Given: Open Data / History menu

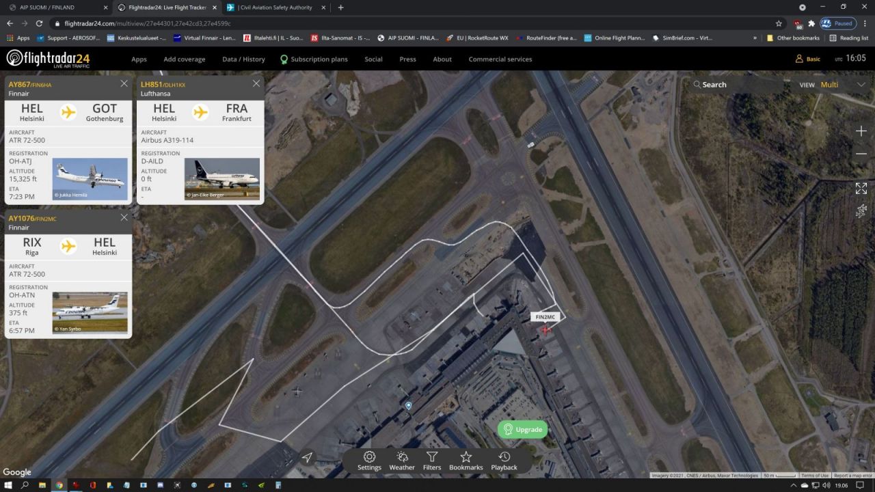Looking at the screenshot, I should click(243, 59).
